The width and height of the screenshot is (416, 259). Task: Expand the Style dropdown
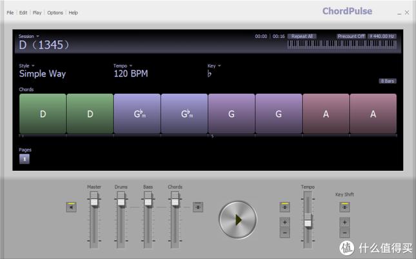[26, 66]
